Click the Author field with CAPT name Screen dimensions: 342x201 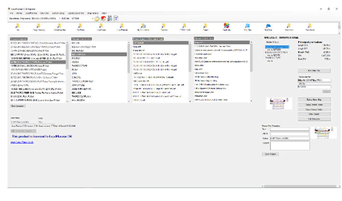290,138
